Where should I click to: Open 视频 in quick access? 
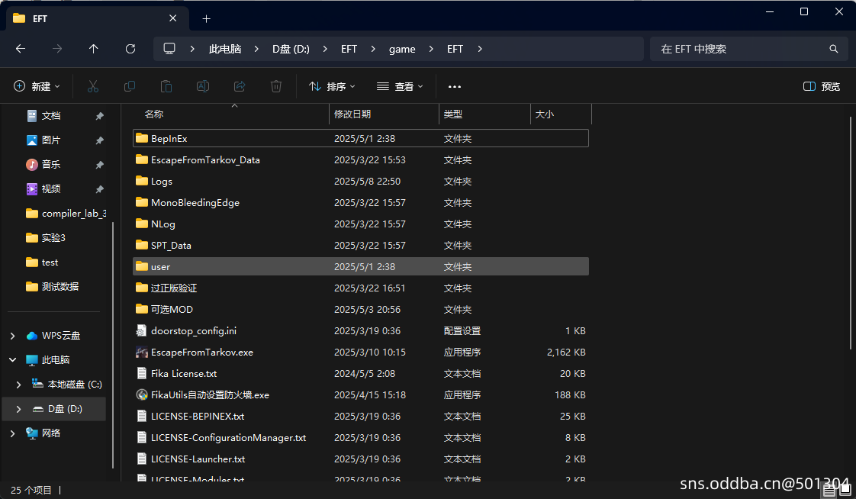coord(51,189)
